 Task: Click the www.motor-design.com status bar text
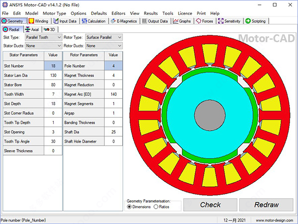274,221
